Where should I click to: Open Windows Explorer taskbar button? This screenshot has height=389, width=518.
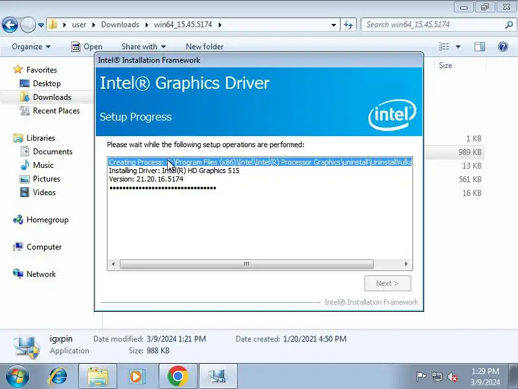(98, 376)
